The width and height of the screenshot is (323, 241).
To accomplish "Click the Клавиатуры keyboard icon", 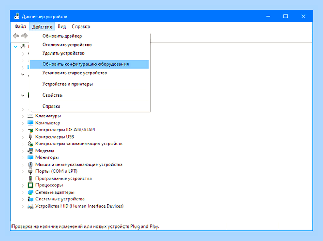I will [30, 116].
